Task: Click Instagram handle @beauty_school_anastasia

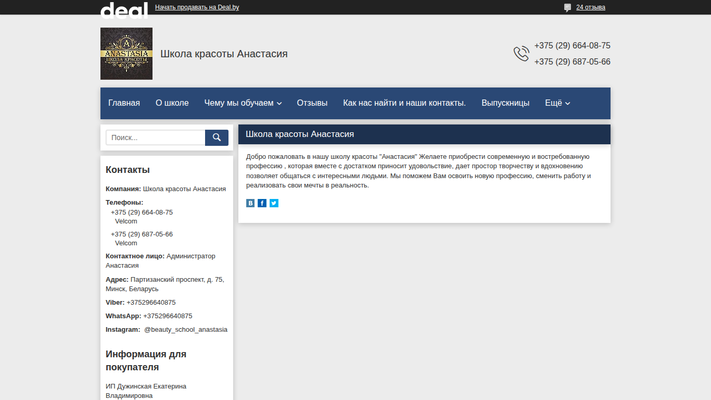Action: point(186,330)
